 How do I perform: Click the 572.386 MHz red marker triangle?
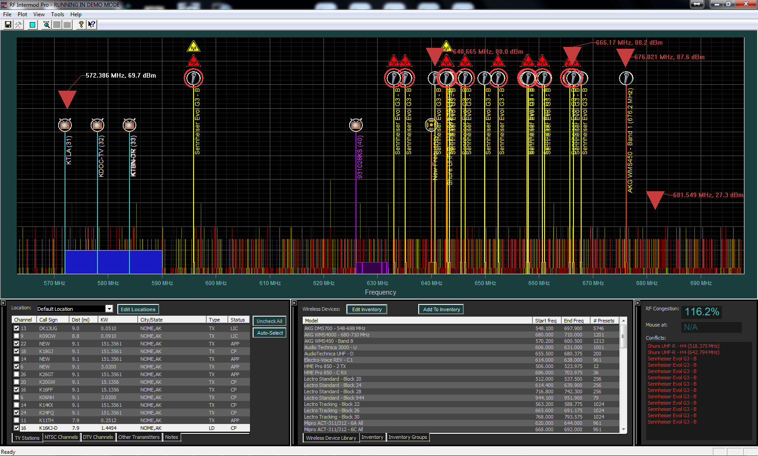67,99
